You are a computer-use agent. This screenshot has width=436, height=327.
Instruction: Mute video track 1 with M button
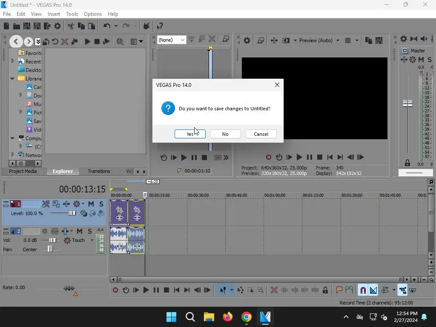coord(91,204)
